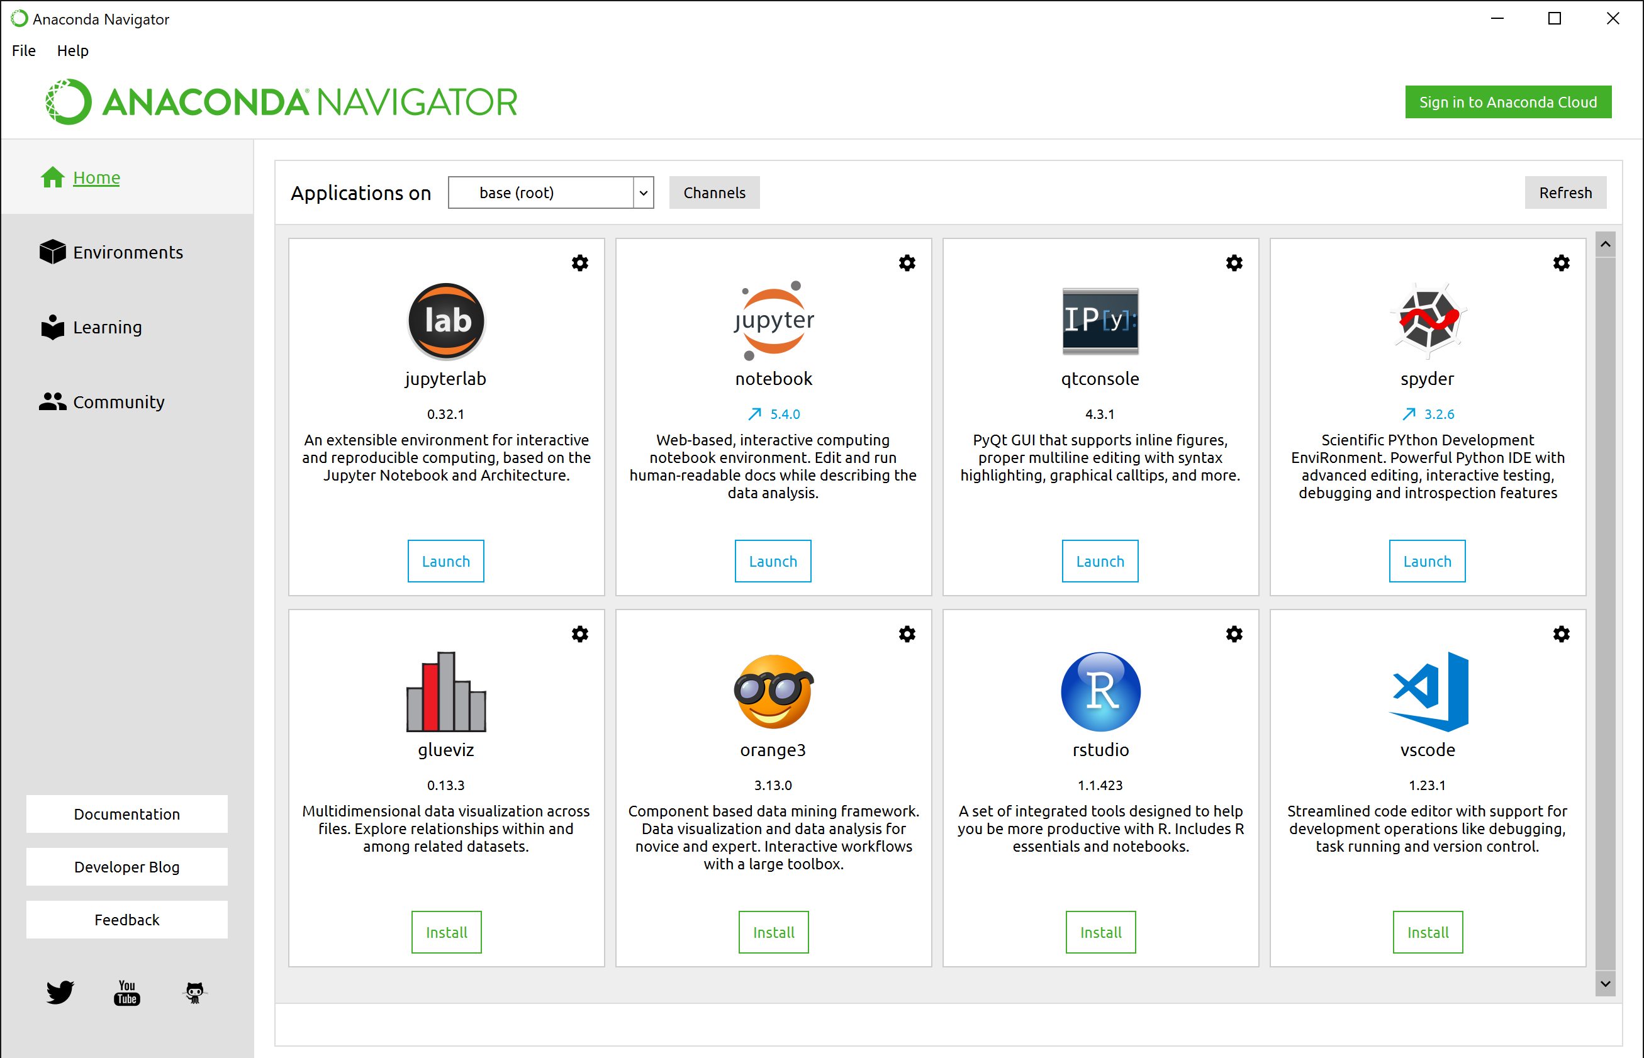Open the Twitter link icon
The height and width of the screenshot is (1058, 1644).
(x=60, y=992)
